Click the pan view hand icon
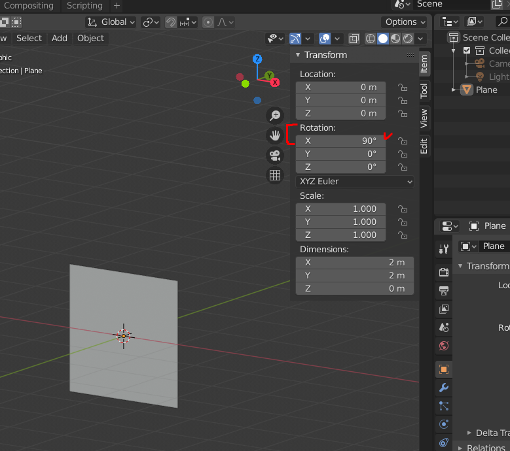This screenshot has height=451, width=510. point(275,135)
